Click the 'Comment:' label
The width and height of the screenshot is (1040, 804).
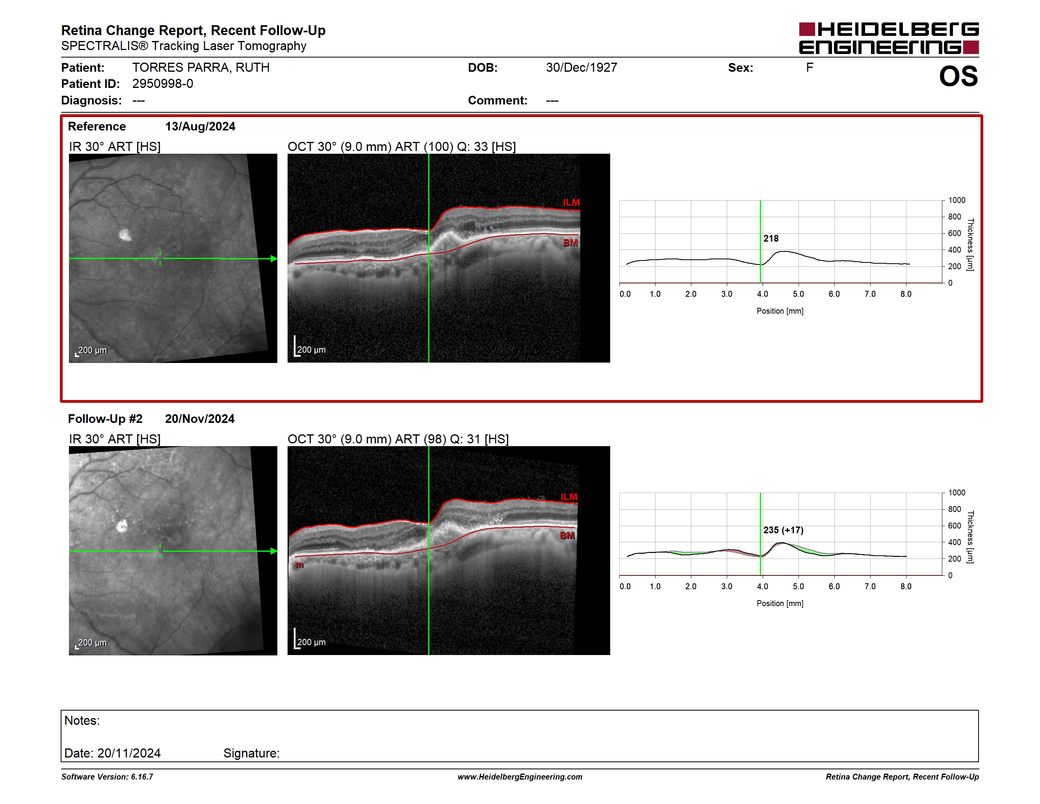point(497,100)
